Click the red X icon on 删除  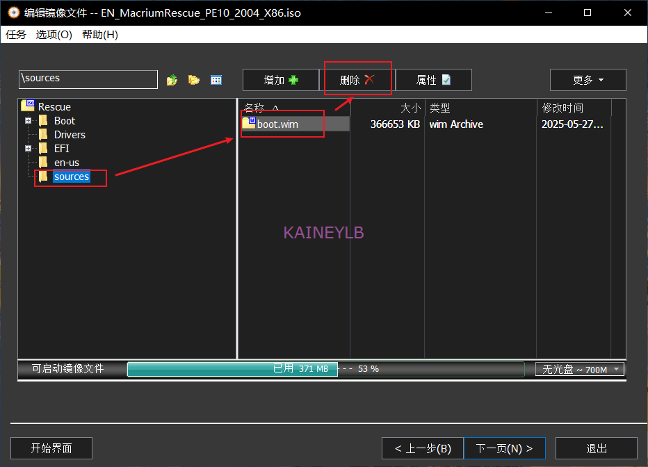369,79
